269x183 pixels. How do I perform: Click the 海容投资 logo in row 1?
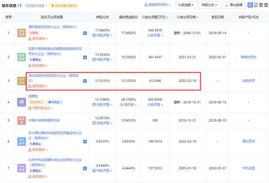tap(21, 34)
